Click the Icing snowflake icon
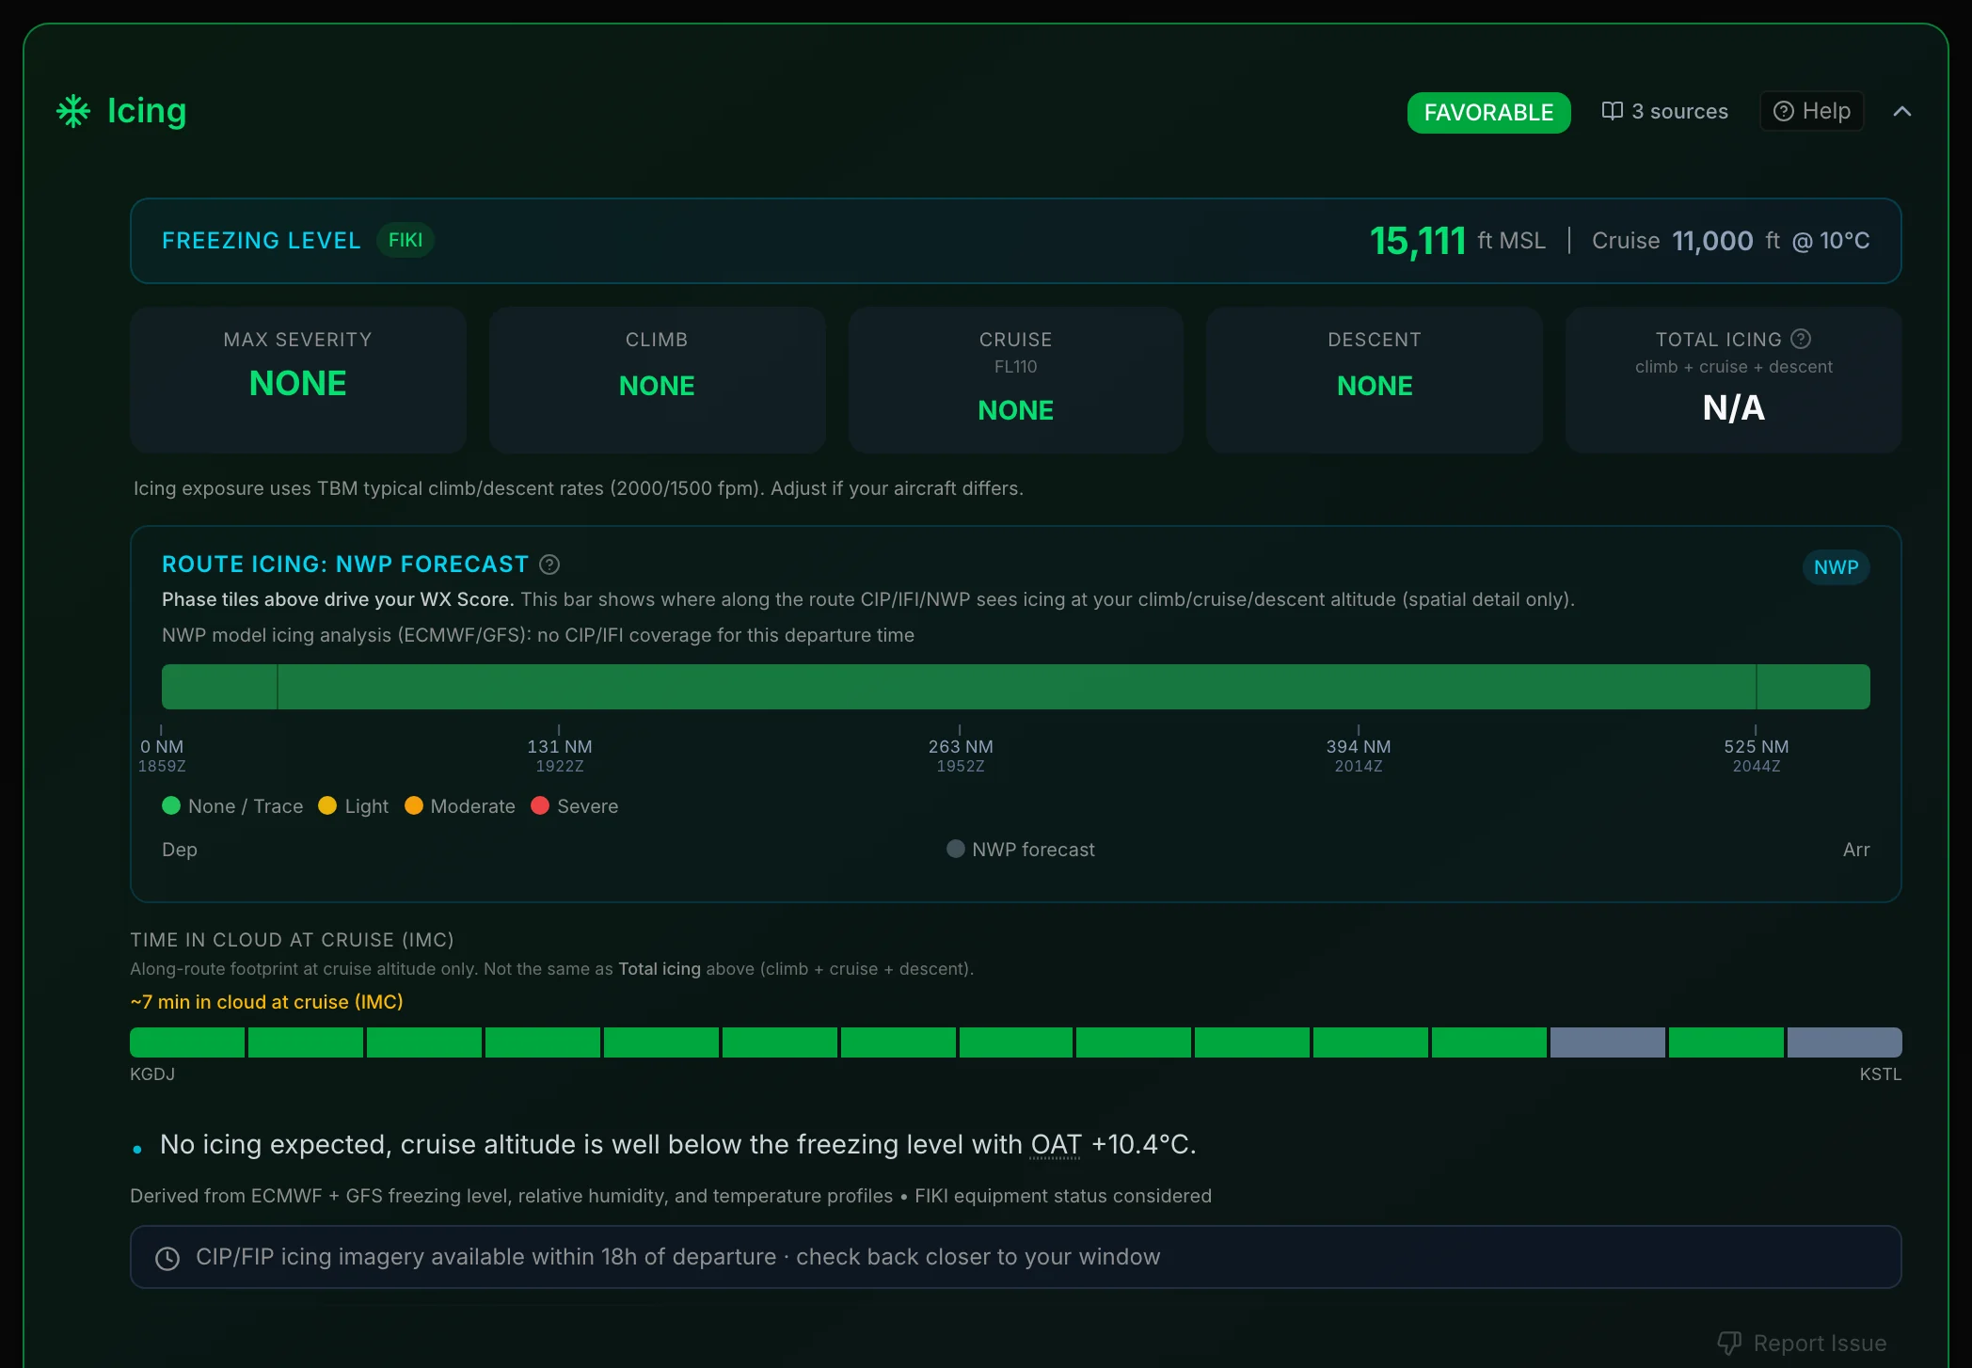Image resolution: width=1972 pixels, height=1368 pixels. click(x=73, y=111)
